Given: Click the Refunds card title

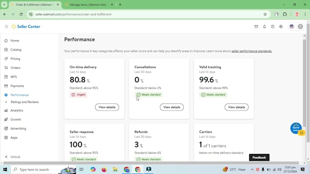Looking at the screenshot, I should click(141, 132).
